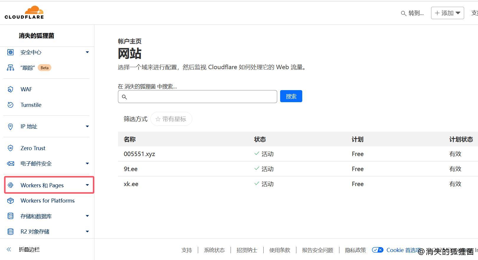Expand the 电子邮件安全 submenu arrow

click(x=87, y=163)
